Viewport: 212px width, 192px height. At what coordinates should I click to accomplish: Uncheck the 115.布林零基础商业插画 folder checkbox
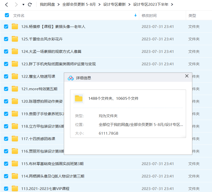click(x=6, y=164)
